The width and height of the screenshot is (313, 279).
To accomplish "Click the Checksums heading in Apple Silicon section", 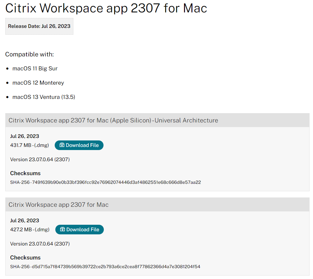I will tap(25, 173).
